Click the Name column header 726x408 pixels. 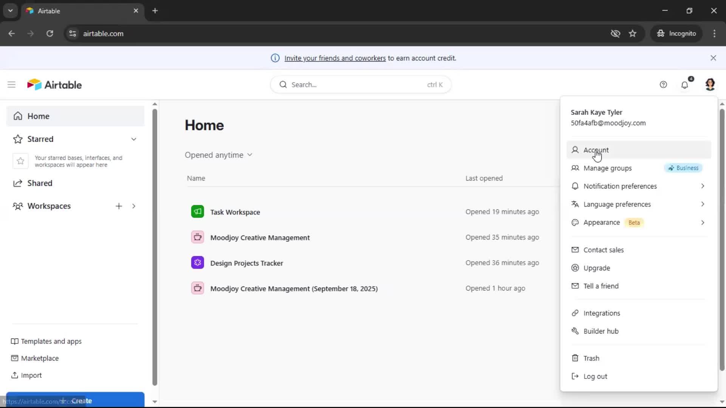[196, 178]
